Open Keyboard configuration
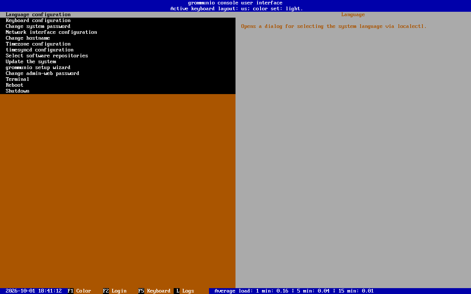 (x=118, y=21)
